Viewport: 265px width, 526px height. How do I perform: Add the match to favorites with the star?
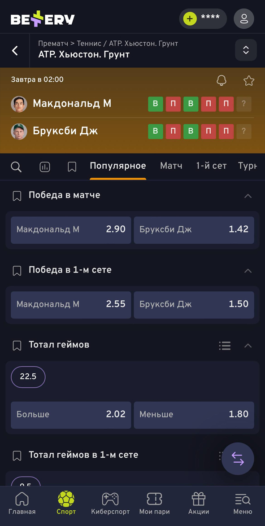pyautogui.click(x=248, y=80)
